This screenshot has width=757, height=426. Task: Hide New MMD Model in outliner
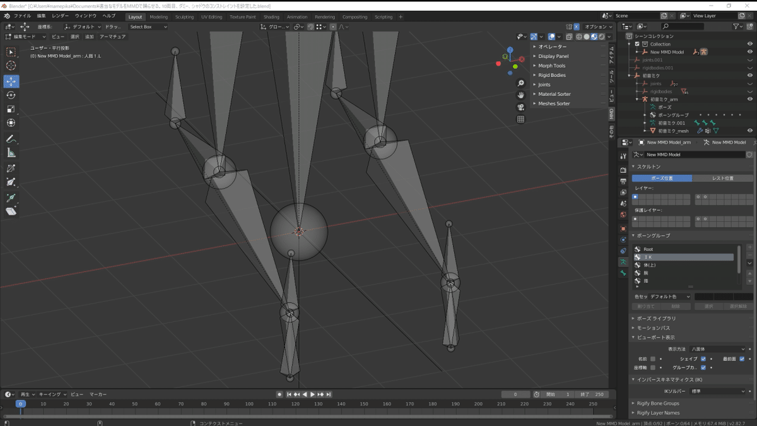point(750,52)
